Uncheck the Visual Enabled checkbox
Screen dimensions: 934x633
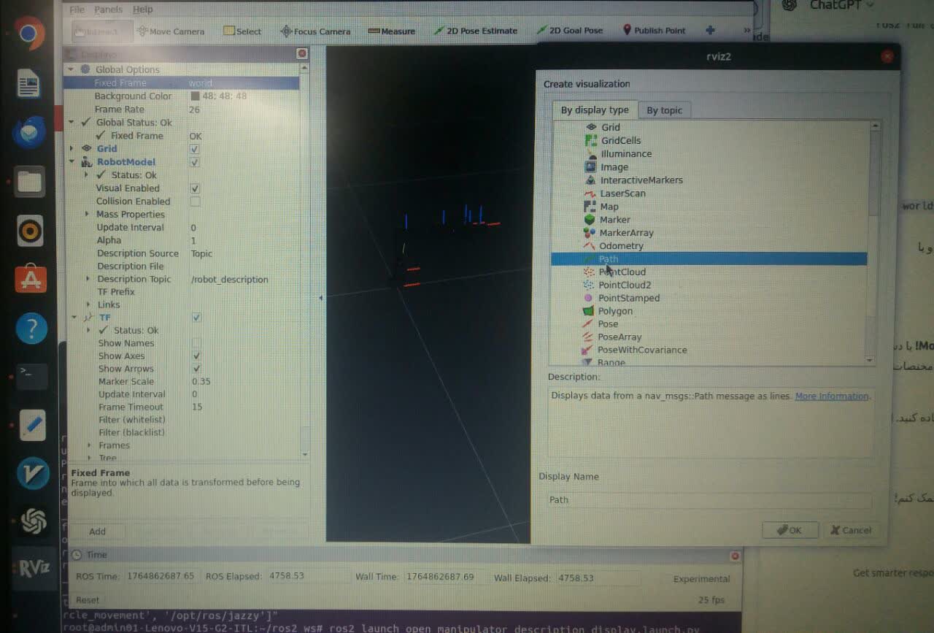pos(195,188)
